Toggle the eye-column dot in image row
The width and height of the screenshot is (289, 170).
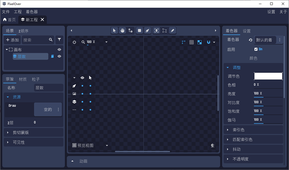click(82, 94)
